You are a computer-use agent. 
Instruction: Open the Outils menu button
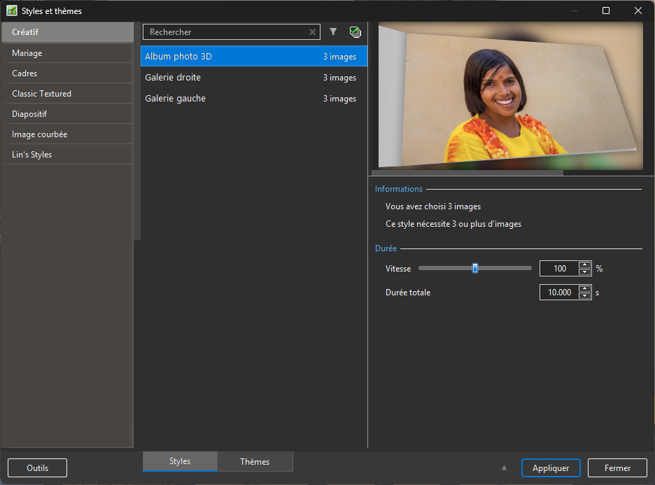coord(38,468)
